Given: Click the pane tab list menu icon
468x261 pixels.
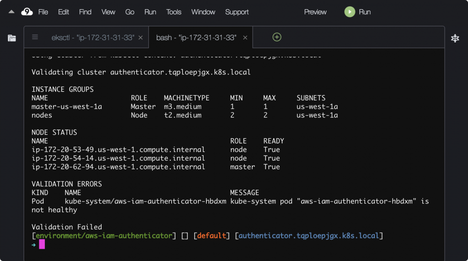Looking at the screenshot, I should 35,37.
